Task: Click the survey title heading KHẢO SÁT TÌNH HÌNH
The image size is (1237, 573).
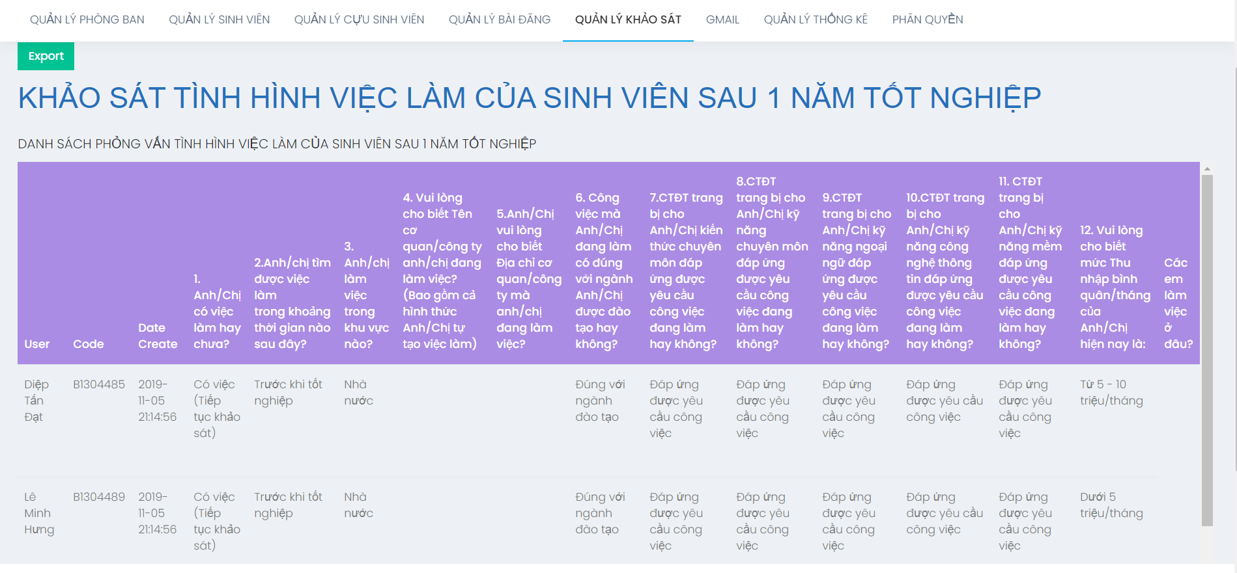Action: pos(529,98)
